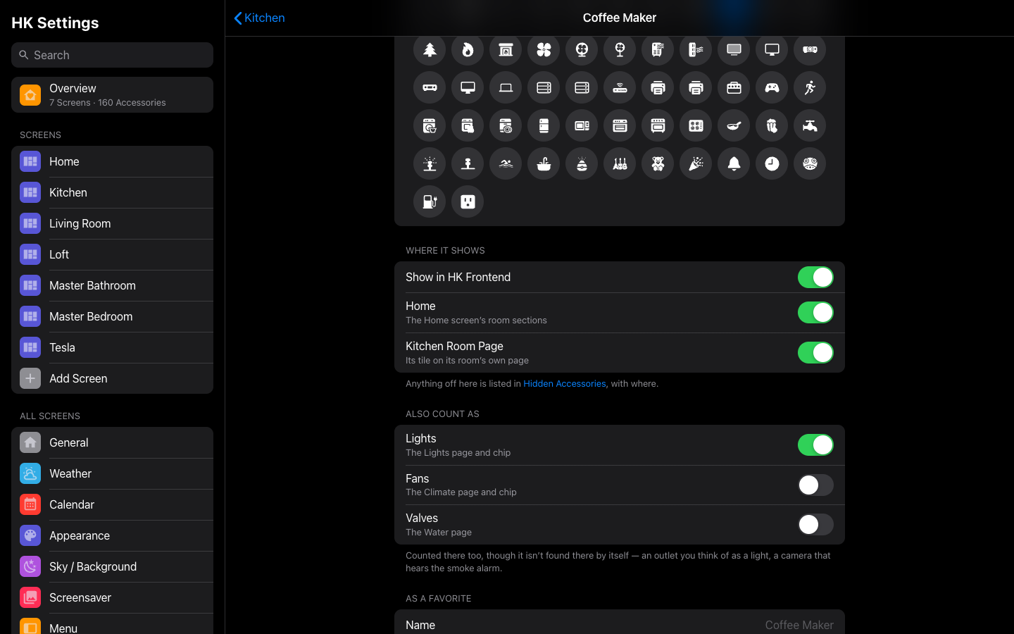Select the stovetop burners icon
Viewport: 1014px width, 634px height.
coord(696,125)
